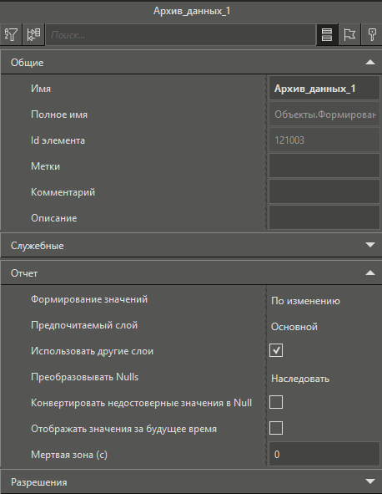Enable Конвертировать недостоверные значения в Null
Image resolution: width=382 pixels, height=494 pixels.
coord(276,402)
